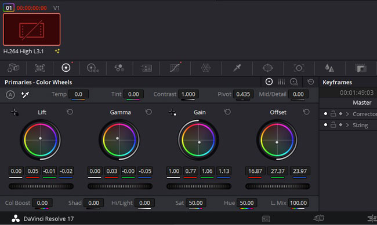Click the Sat value field
Image resolution: width=377 pixels, height=225 pixels.
[x=195, y=203]
